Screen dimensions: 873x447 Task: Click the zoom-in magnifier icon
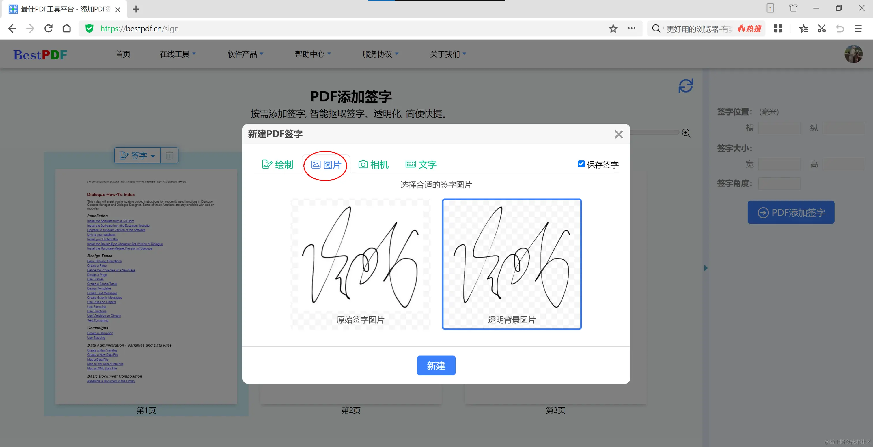click(x=686, y=133)
